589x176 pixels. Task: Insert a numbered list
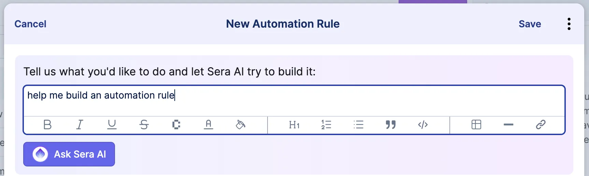[326, 125]
